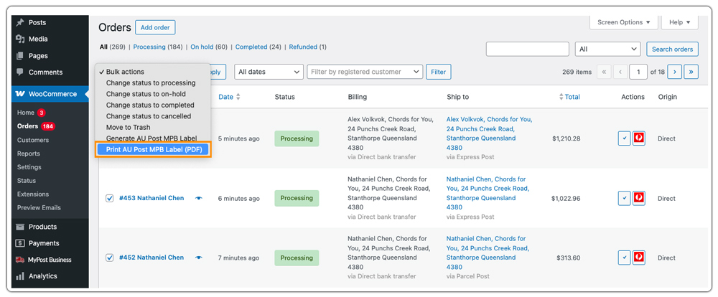Viewport: 718px width, 297px height.
Task: Click the Add order button
Action: 155,27
